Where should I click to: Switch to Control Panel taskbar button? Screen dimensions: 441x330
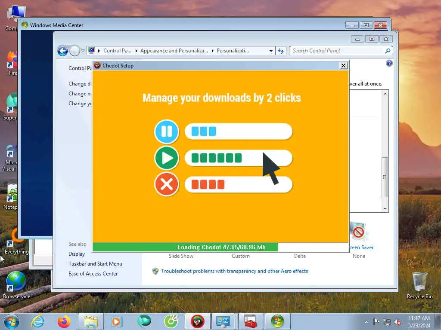224,321
